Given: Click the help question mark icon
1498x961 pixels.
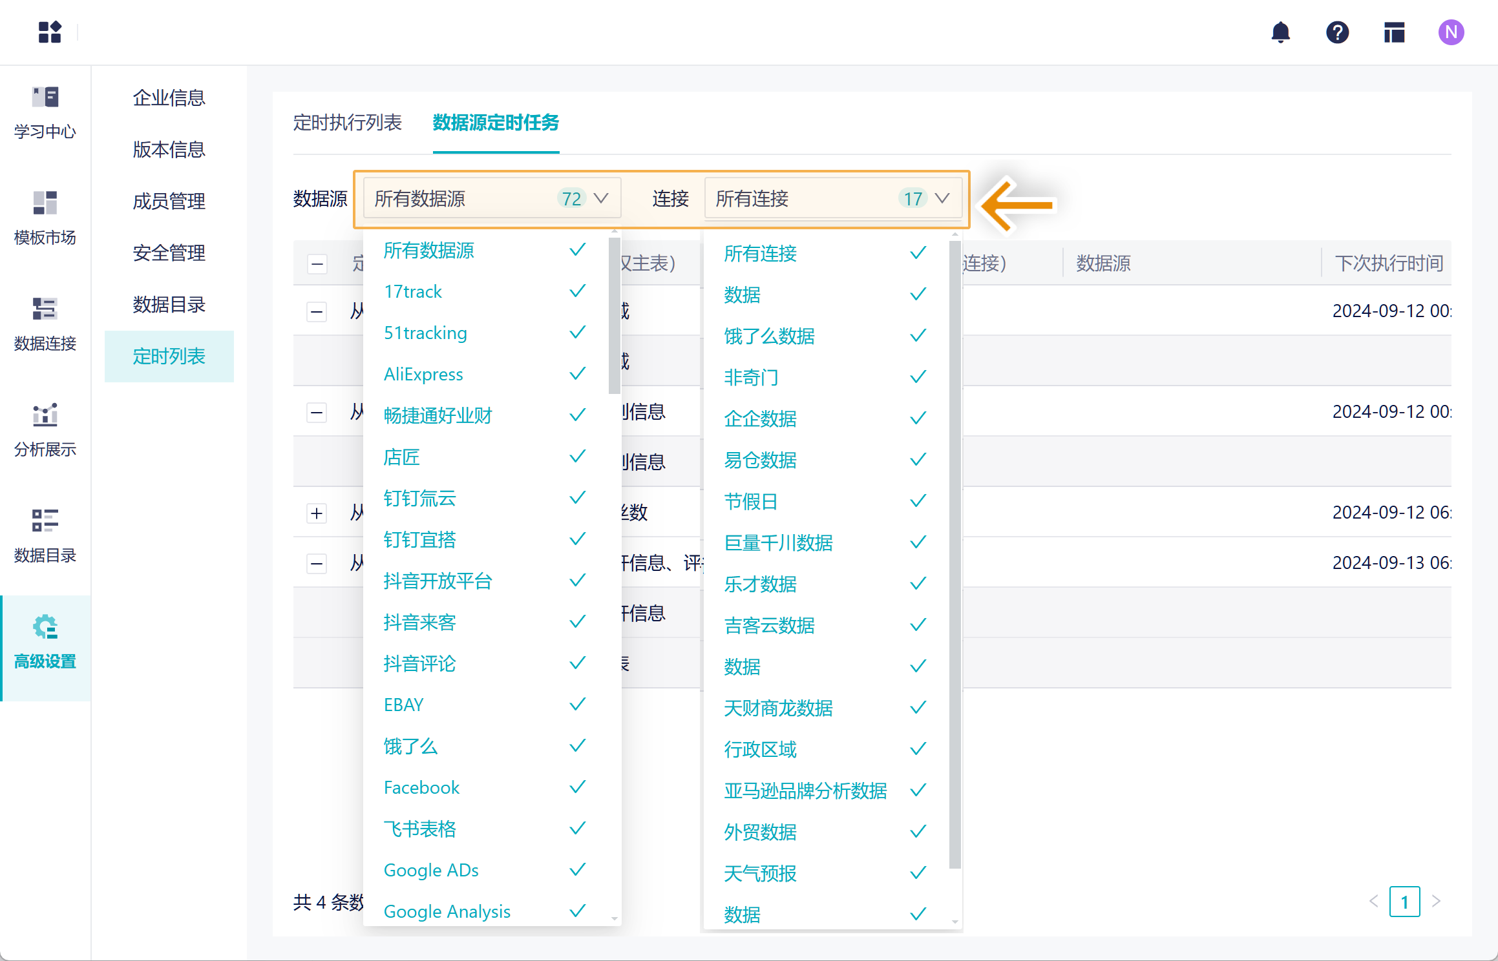Looking at the screenshot, I should click(1337, 32).
